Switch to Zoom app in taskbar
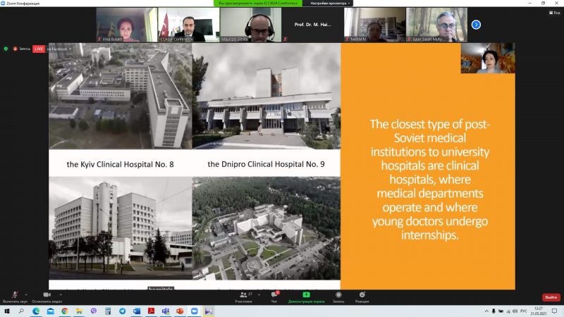The width and height of the screenshot is (564, 317). coord(195,311)
